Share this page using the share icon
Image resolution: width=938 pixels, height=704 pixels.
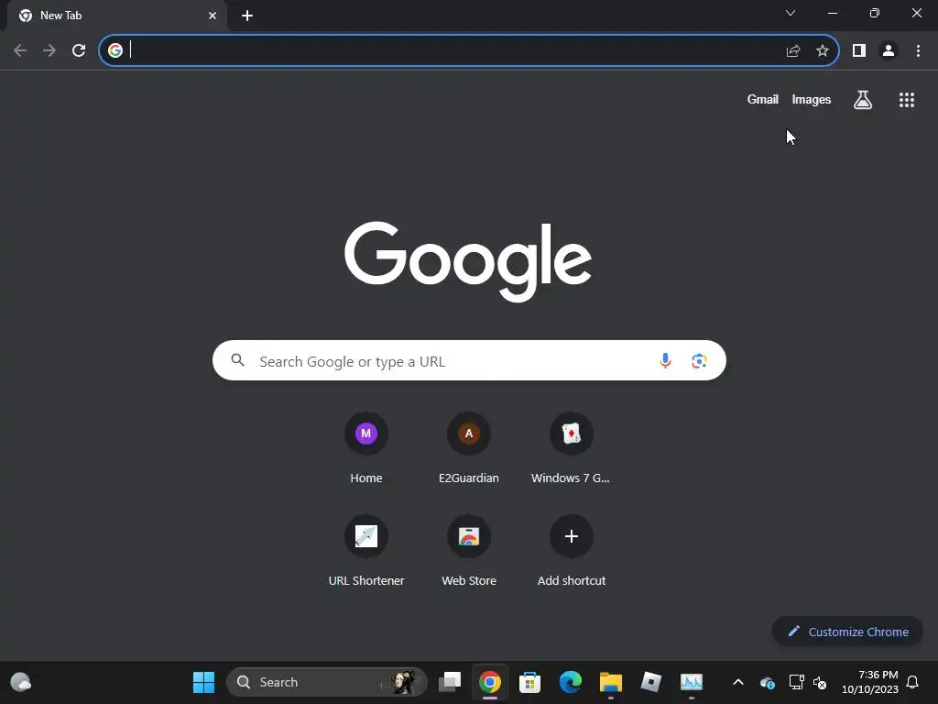point(793,51)
